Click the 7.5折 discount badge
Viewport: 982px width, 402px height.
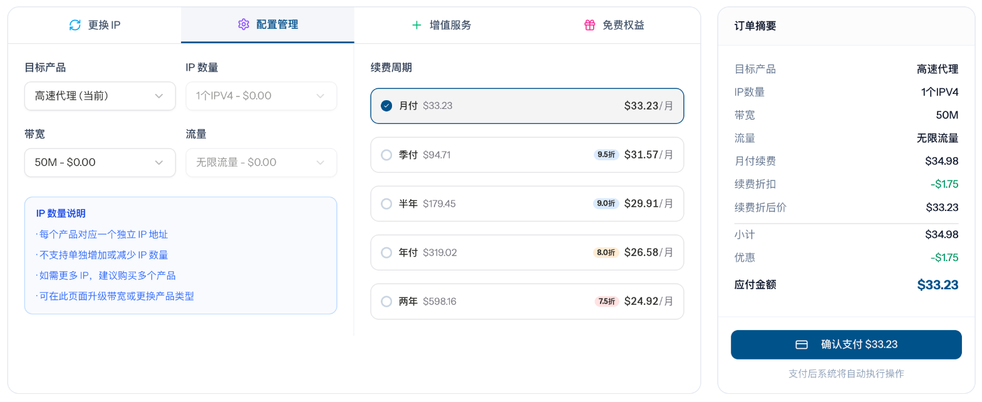pos(607,301)
